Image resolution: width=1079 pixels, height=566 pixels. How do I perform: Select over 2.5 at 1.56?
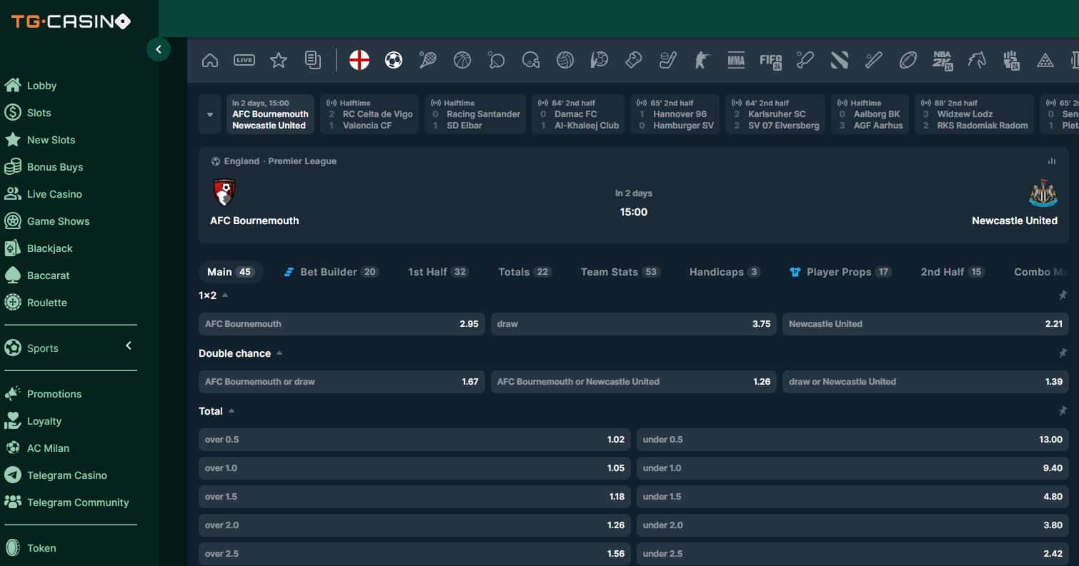[414, 553]
